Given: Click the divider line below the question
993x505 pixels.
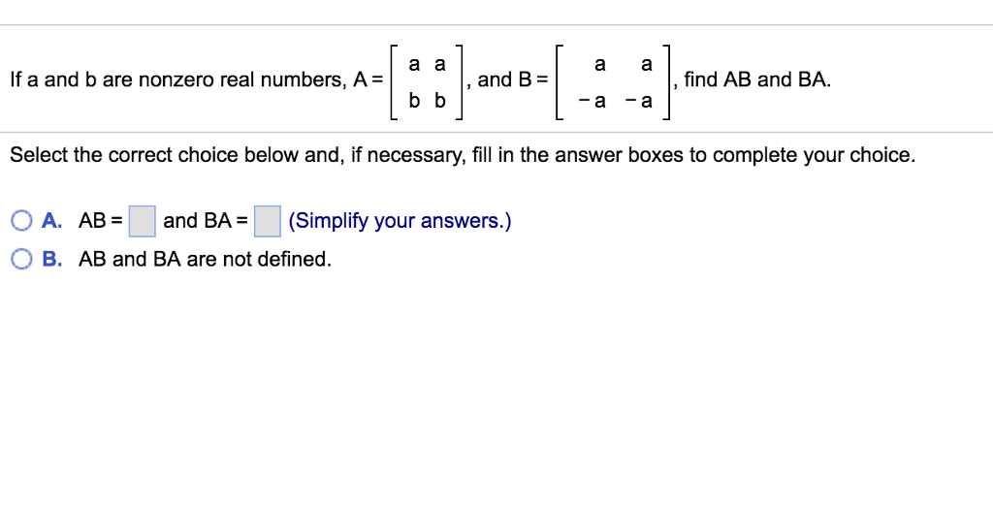Looking at the screenshot, I should pyautogui.click(x=496, y=133).
